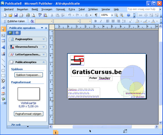Select GratisCursus.be text on card
The width and height of the screenshot is (163, 135).
coord(97,72)
